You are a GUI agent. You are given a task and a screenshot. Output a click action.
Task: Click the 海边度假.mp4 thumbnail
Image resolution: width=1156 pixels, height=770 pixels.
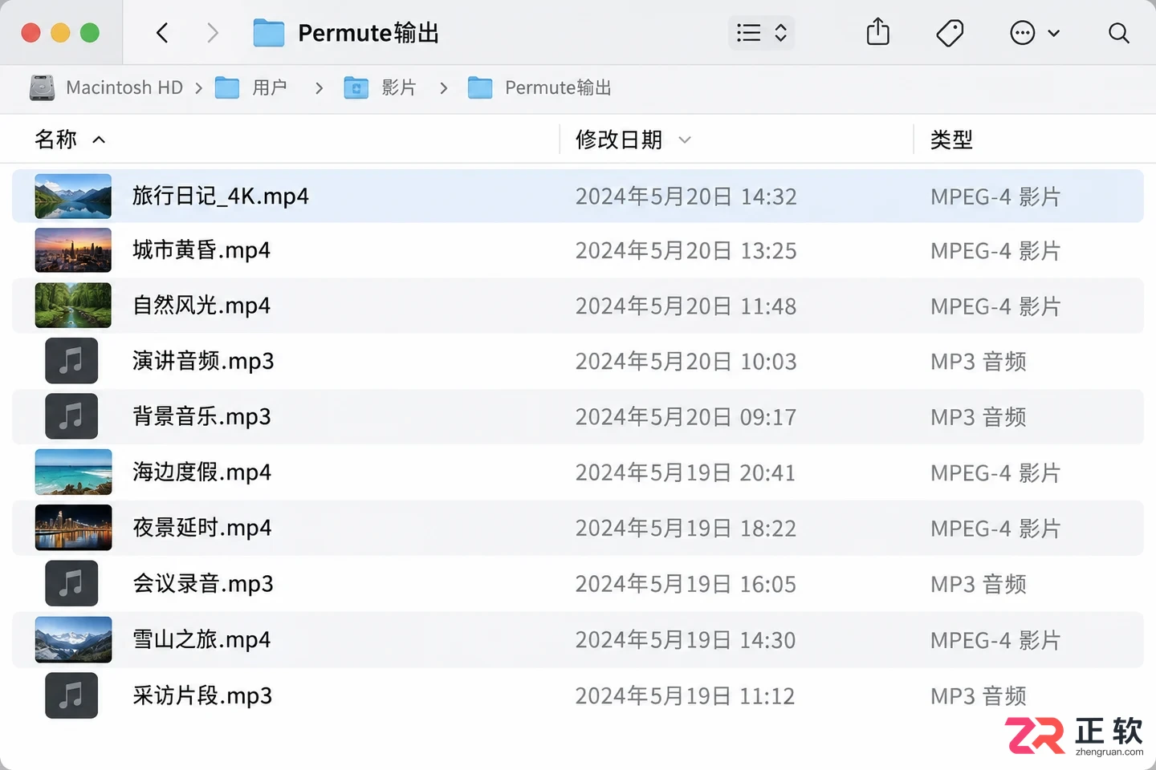(73, 472)
